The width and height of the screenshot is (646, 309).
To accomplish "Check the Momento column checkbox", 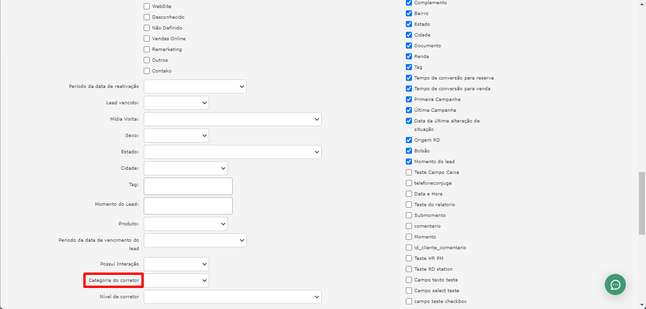I will [409, 237].
